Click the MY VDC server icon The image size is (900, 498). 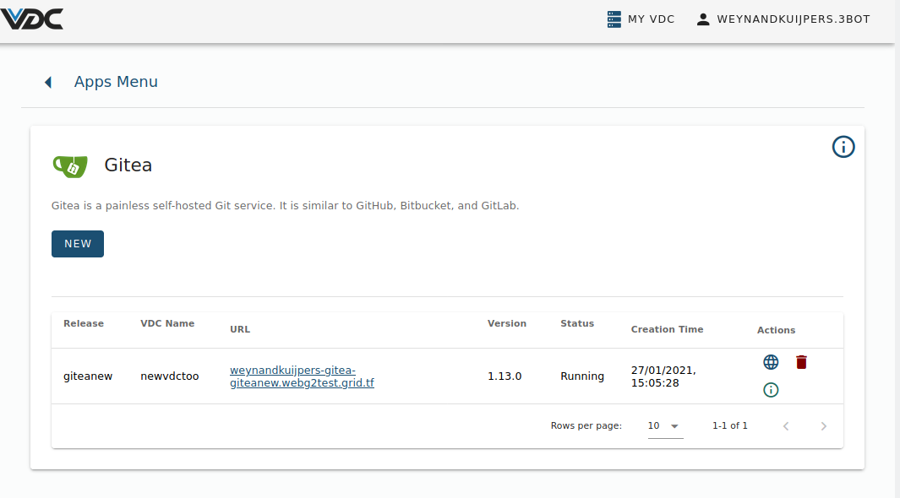point(614,19)
